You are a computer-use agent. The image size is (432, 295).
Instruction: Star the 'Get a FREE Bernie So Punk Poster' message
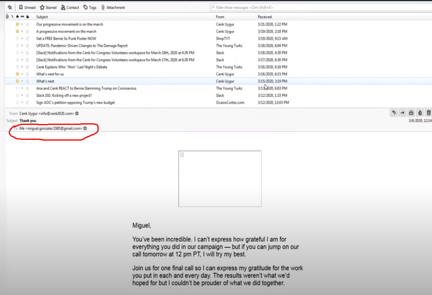[x=17, y=39]
